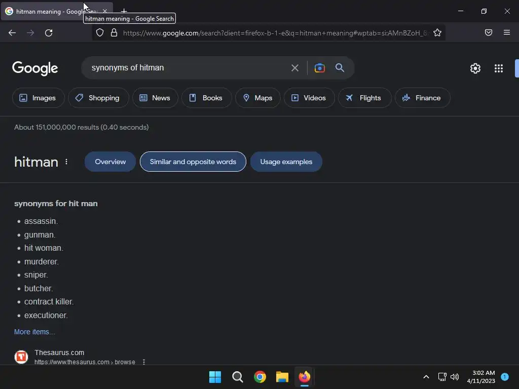Screen dimensions: 519x389
Task: Filter results by Videos
Action: [309, 98]
